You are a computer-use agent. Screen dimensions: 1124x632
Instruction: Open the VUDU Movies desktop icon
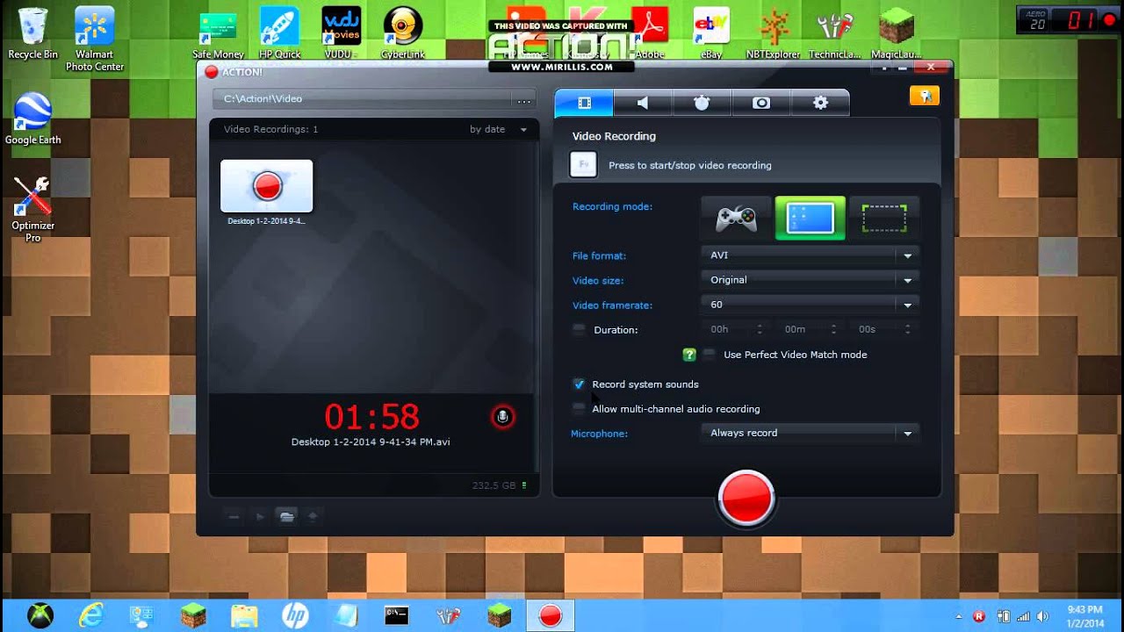point(341,33)
